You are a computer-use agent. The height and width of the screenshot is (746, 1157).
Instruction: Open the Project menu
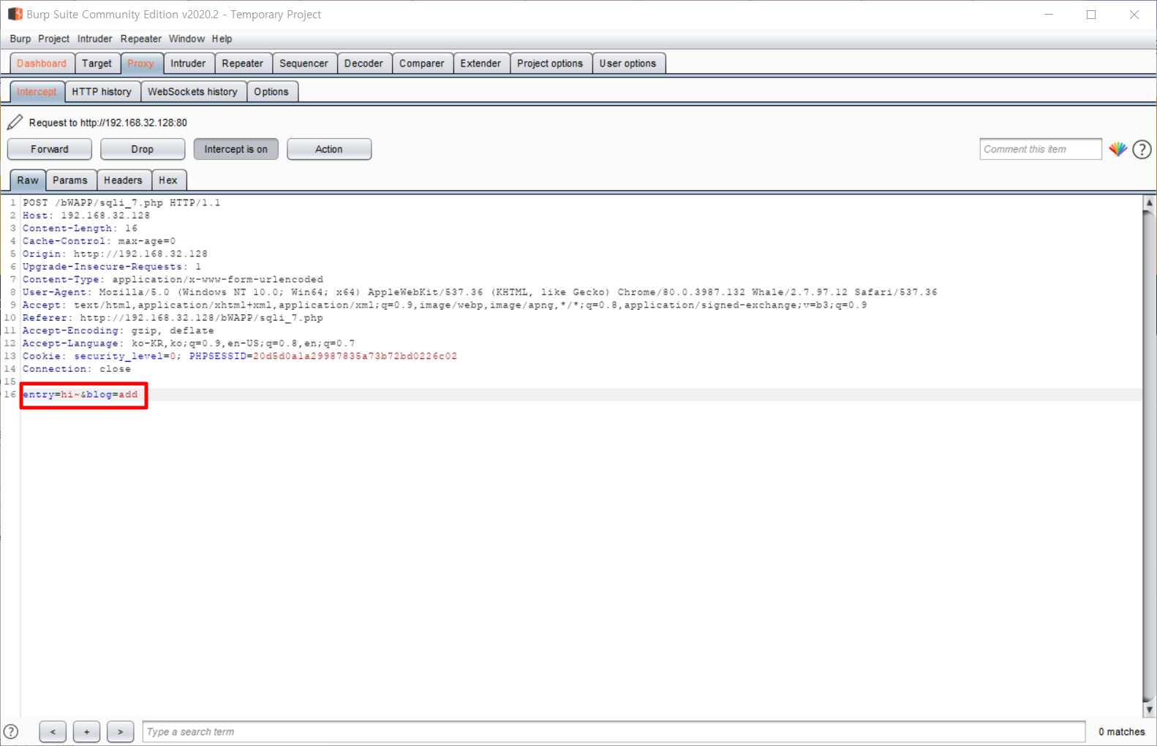click(53, 39)
